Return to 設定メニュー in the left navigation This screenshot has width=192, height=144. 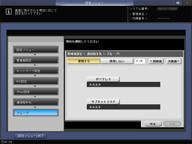tap(36, 50)
